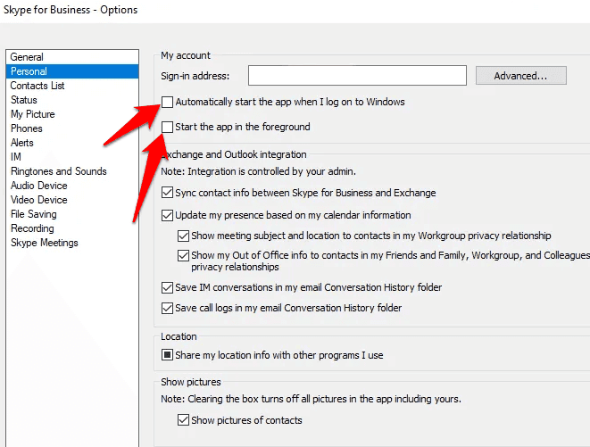Click the Advanced button
Image resolution: width=590 pixels, height=447 pixels.
coord(521,76)
